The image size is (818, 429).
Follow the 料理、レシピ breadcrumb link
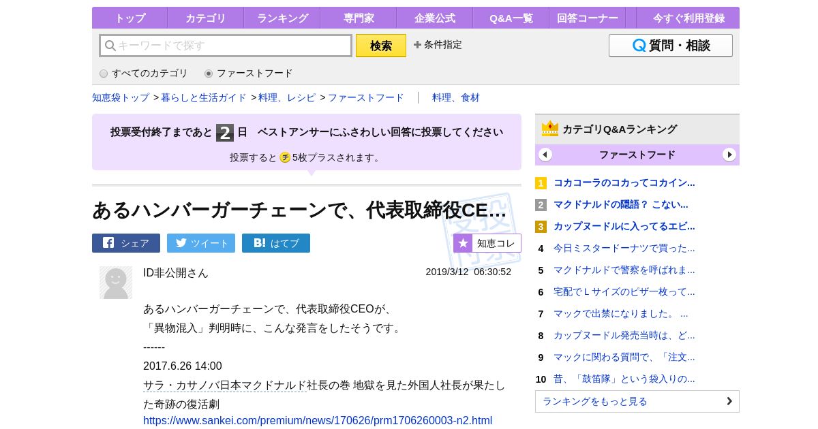click(x=287, y=97)
